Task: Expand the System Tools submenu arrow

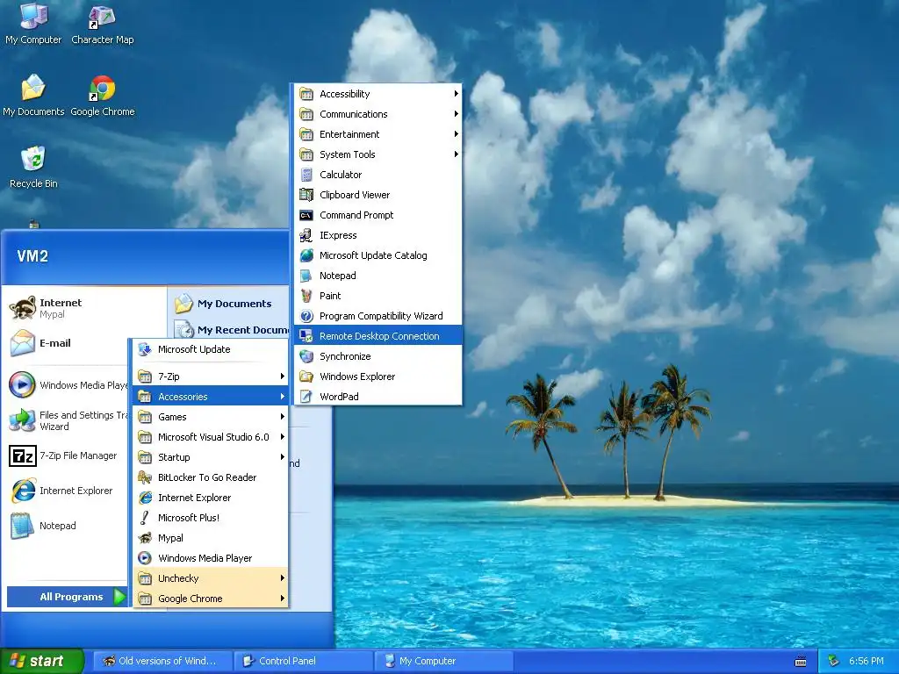Action: pyautogui.click(x=456, y=154)
